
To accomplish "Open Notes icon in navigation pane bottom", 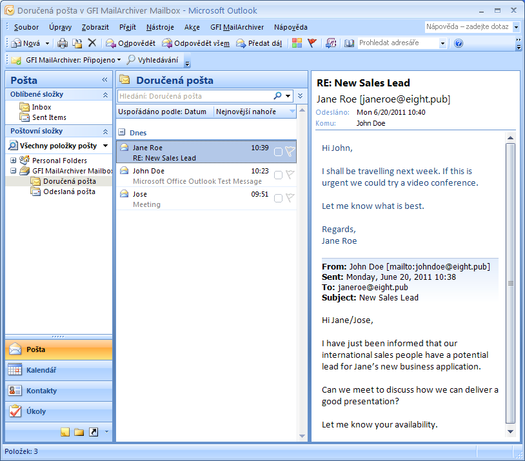I will [65, 432].
